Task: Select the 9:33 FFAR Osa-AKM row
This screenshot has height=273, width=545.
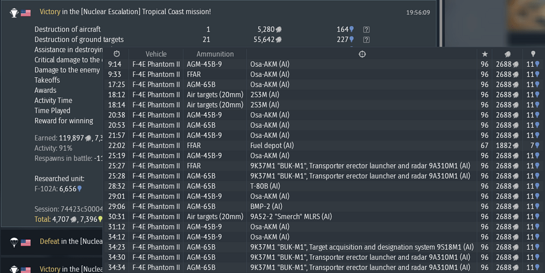Action: (x=324, y=75)
